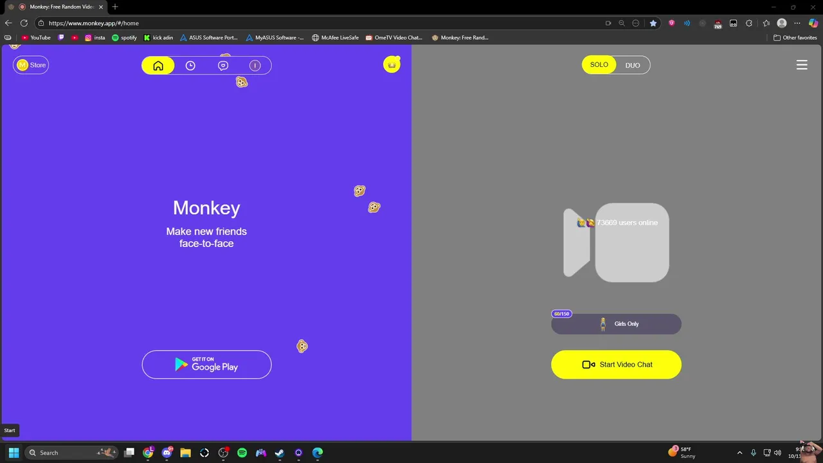Click the camera indicator in address bar
Screen dimensions: 823x463
608,23
